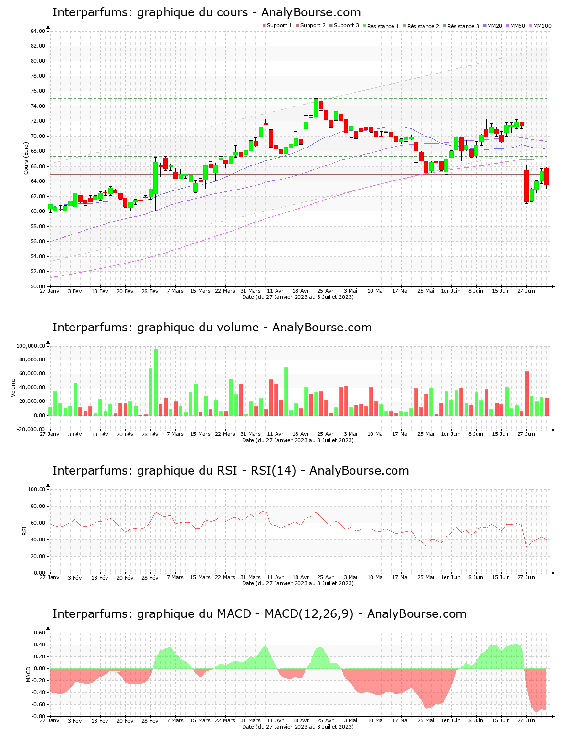Viewport: 573px width, 740px height.
Task: Click the 40,000.00 value on volume axis
Action: coord(32,388)
